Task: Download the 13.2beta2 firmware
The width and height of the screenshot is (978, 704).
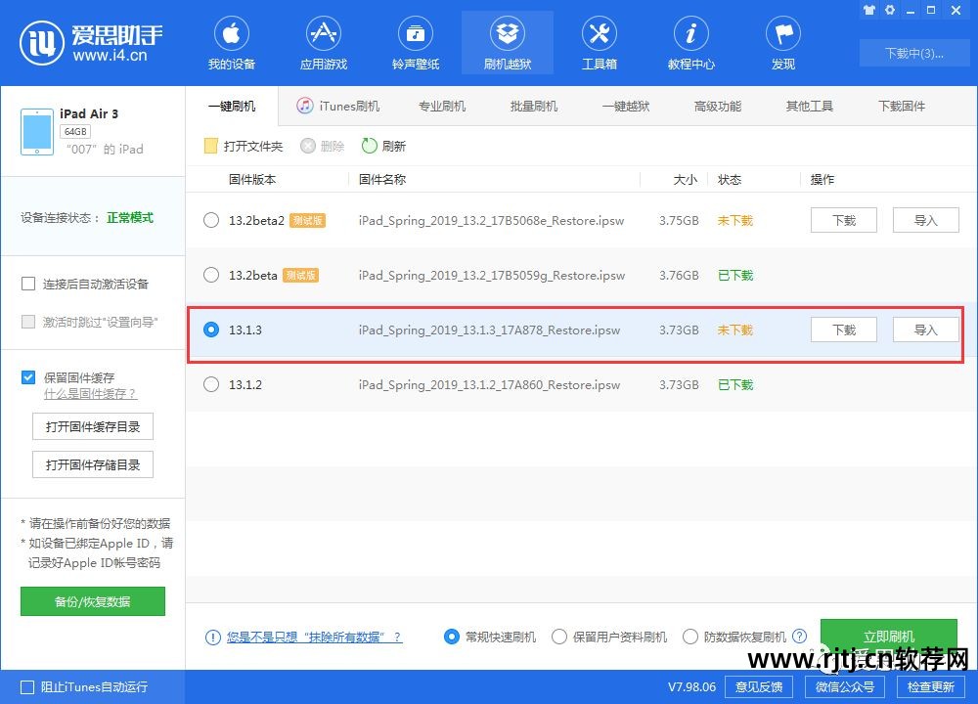Action: tap(844, 220)
